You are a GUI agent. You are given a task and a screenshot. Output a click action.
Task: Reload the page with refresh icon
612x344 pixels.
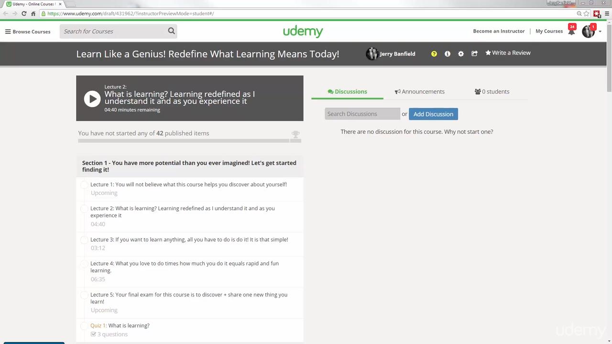(x=24, y=13)
